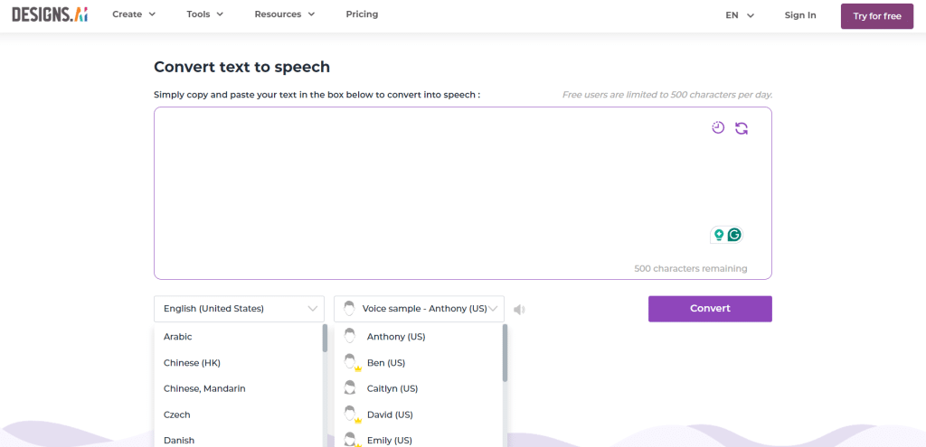Play voice sample speaker icon
The height and width of the screenshot is (447, 926).
[519, 309]
